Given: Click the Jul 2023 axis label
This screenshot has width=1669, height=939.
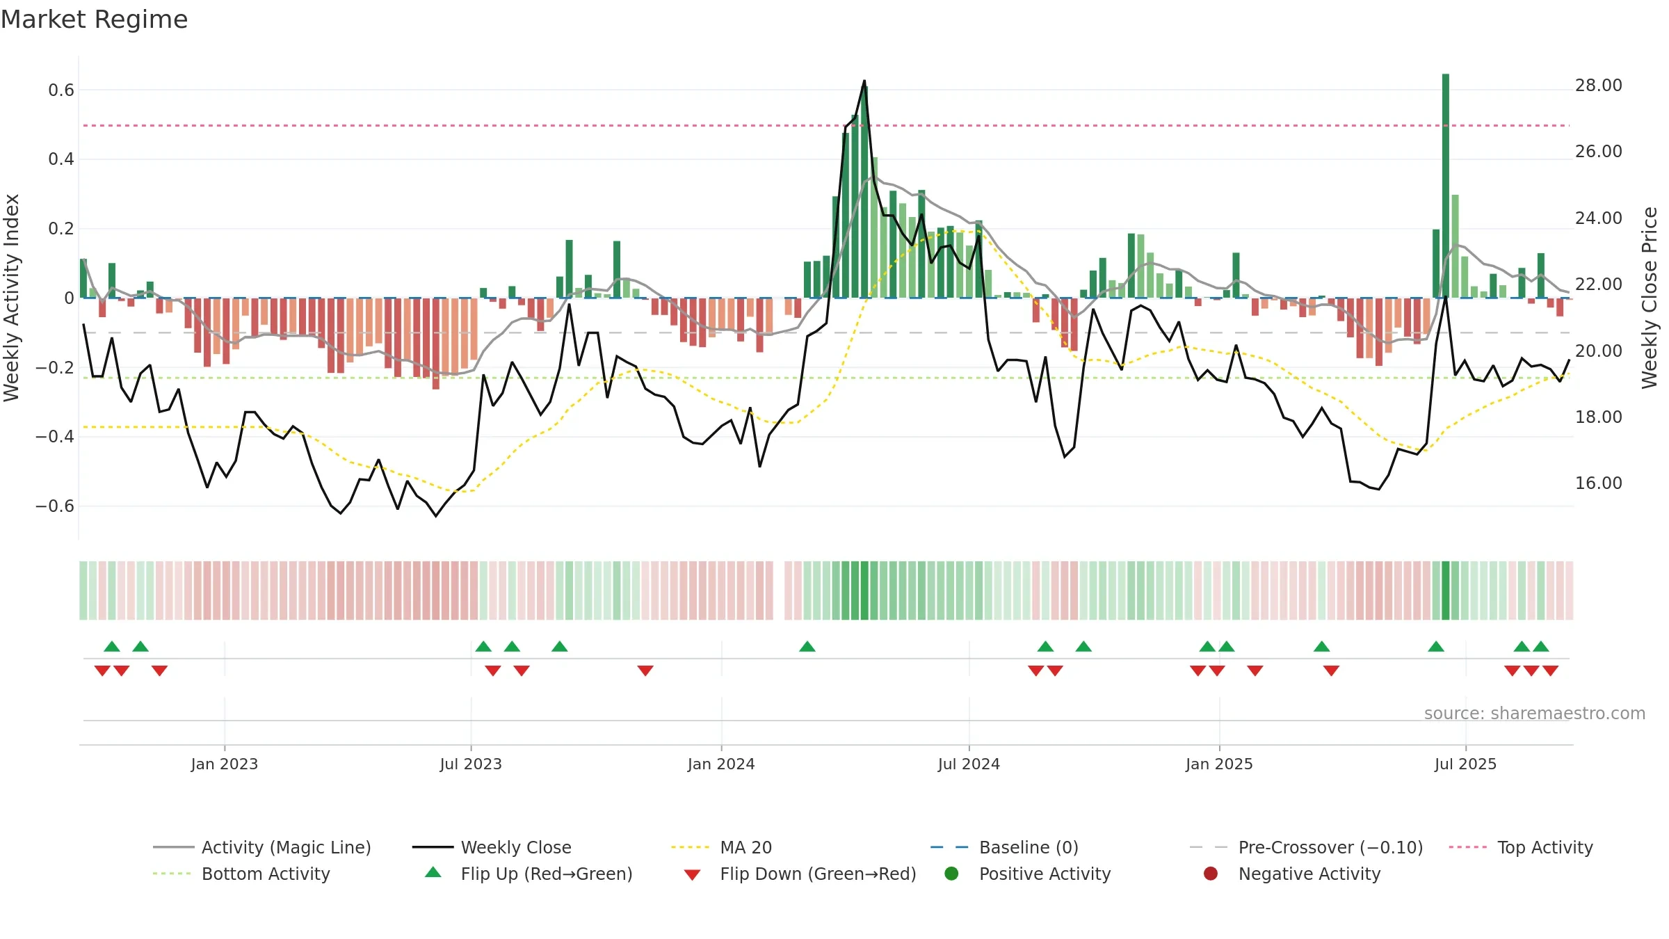Looking at the screenshot, I should coord(471,764).
